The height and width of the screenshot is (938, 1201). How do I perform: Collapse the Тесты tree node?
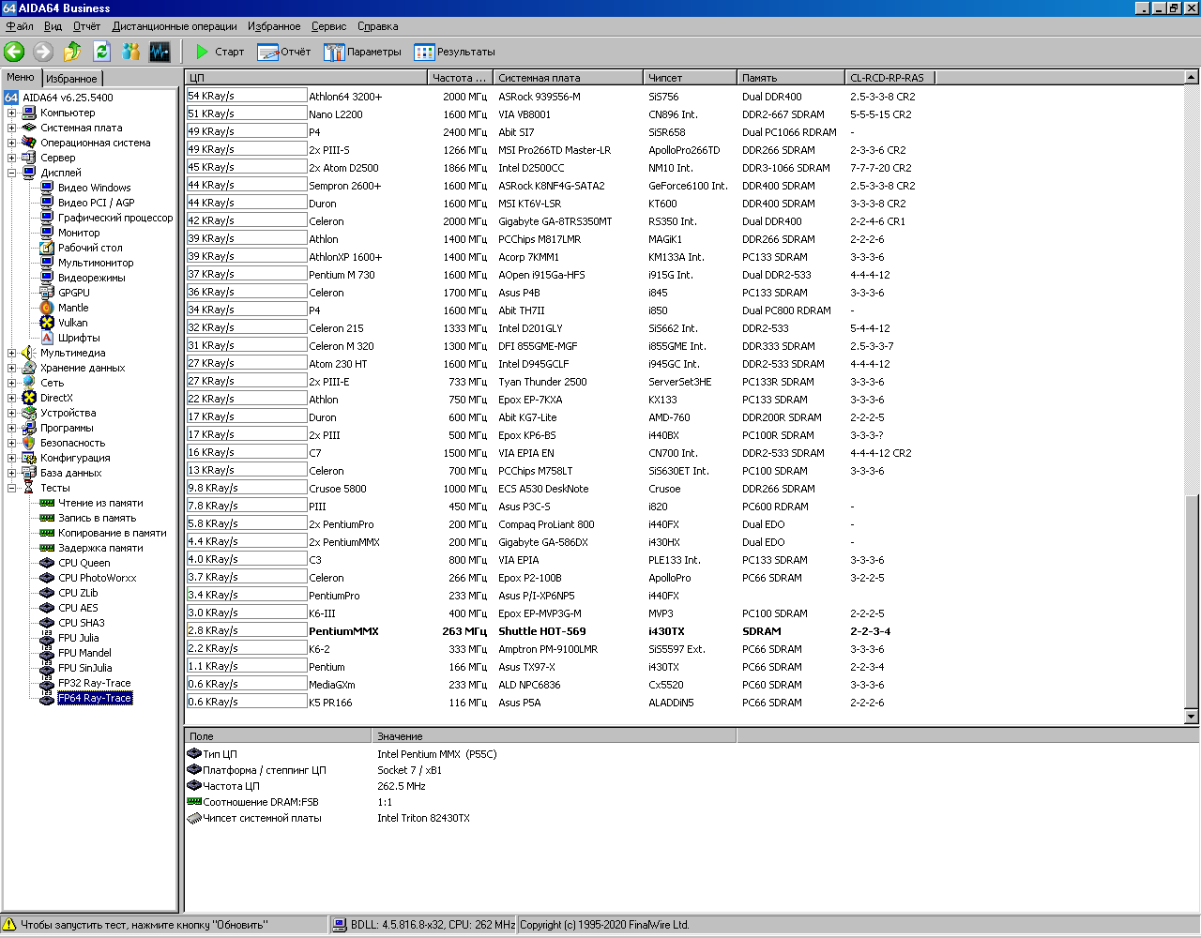[12, 488]
